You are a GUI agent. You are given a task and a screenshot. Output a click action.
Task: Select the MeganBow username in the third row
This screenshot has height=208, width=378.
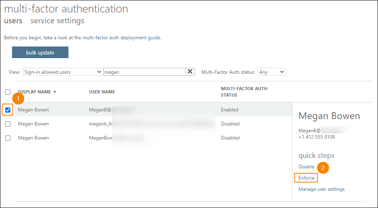(x=100, y=138)
